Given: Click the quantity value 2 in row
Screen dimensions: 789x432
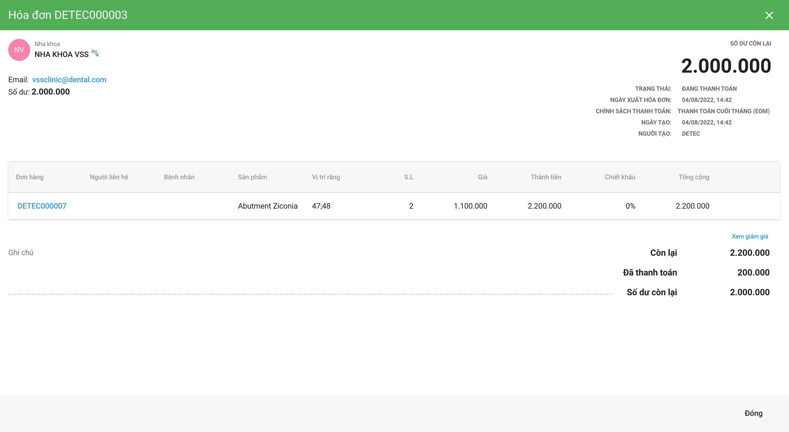Looking at the screenshot, I should [411, 206].
